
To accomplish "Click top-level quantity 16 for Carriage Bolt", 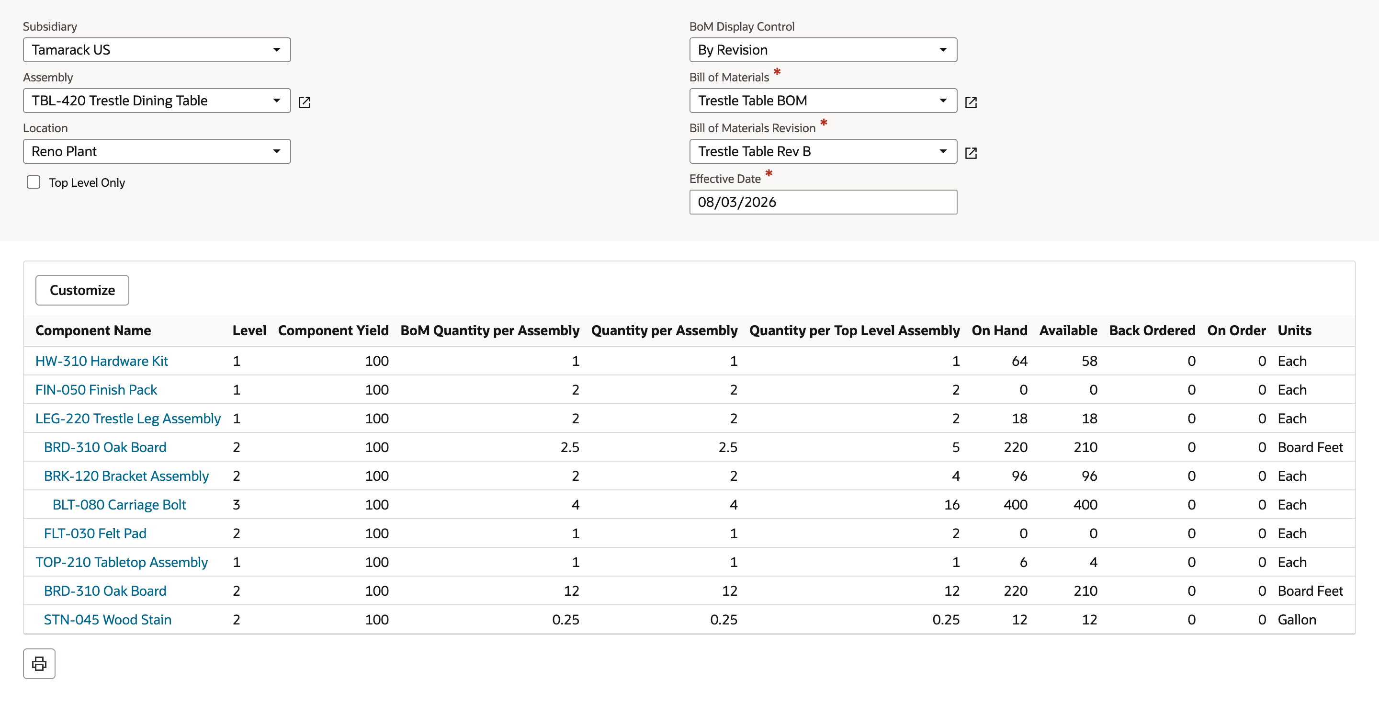I will point(952,505).
